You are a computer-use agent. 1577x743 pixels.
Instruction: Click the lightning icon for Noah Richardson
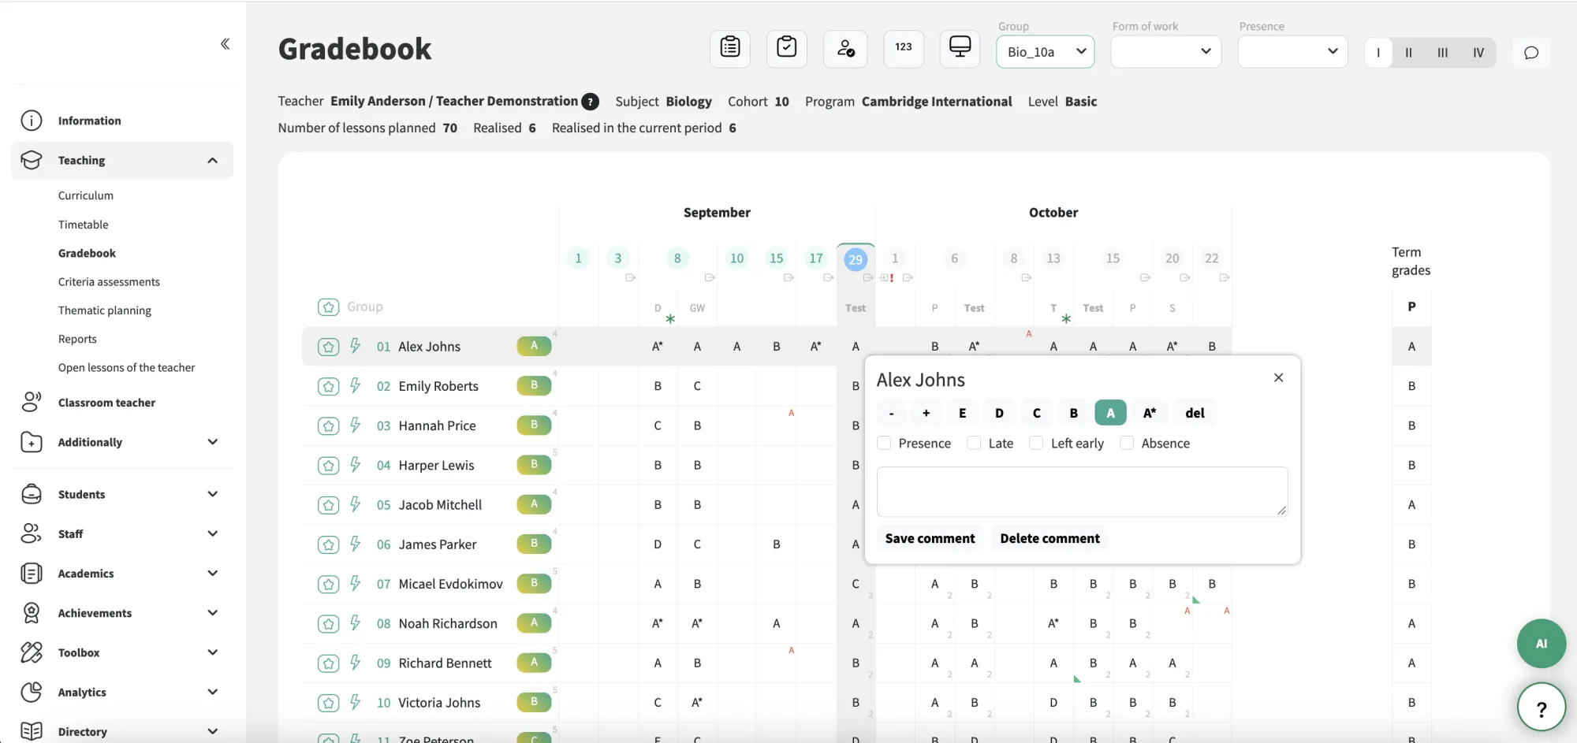(356, 623)
